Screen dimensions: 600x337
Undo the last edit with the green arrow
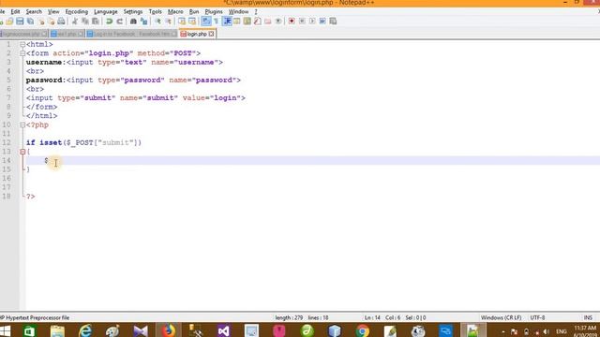109,21
